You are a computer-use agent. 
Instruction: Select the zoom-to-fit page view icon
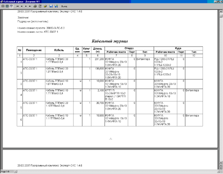(3, 6)
